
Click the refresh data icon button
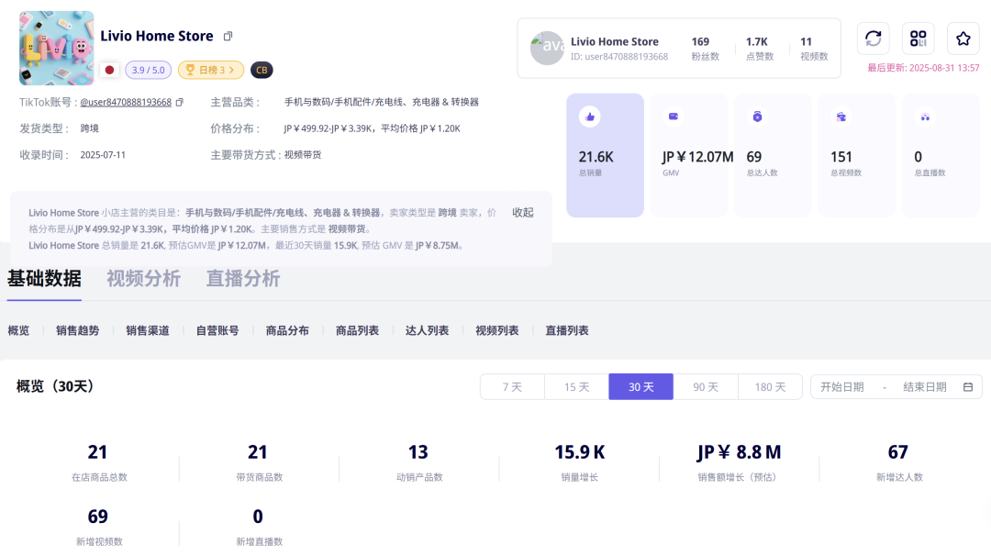coord(873,39)
